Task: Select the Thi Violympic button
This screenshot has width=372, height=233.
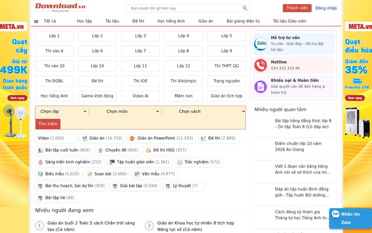Action: coord(183,81)
